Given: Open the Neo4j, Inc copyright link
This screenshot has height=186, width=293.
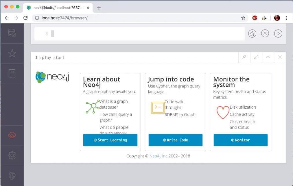Looking at the screenshot, I should tap(158, 156).
